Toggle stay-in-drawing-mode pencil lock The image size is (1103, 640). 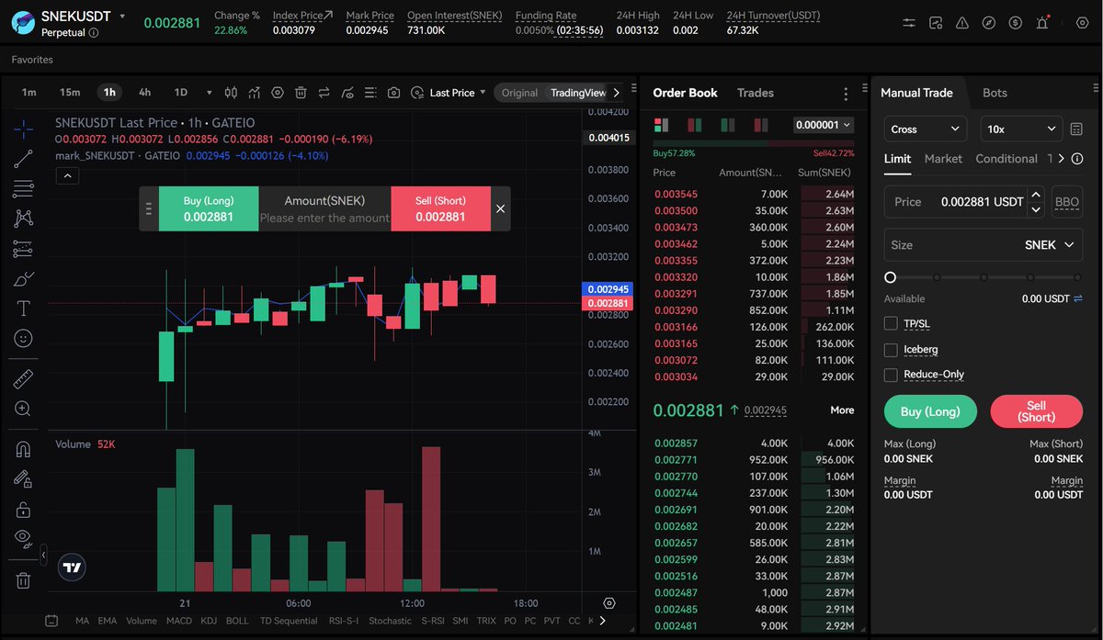click(x=23, y=478)
